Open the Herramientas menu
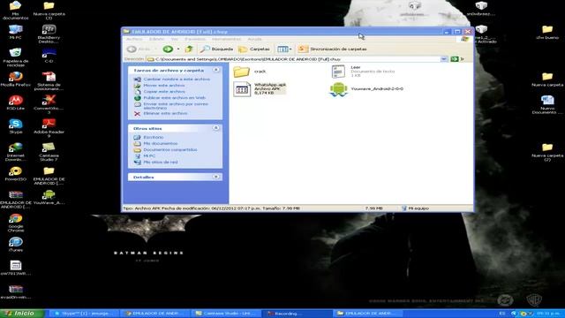The image size is (565, 318). tap(226, 39)
